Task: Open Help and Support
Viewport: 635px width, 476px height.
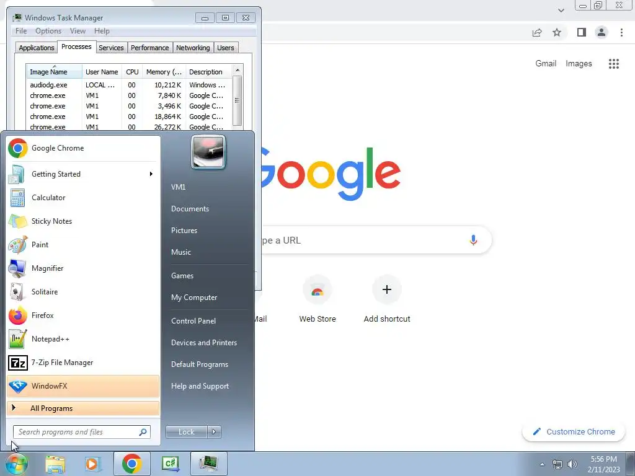Action: 200,386
